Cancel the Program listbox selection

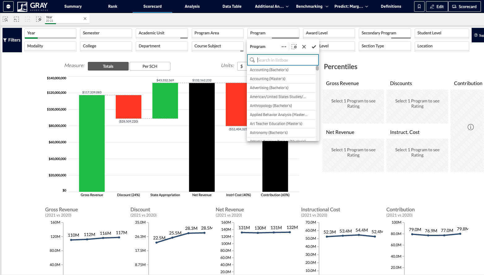point(304,47)
